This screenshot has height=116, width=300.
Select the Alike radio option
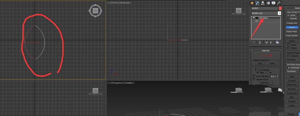258,72
